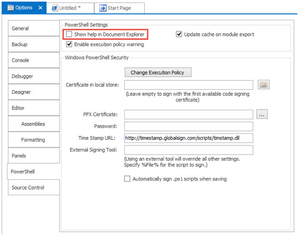298x235 pixels.
Task: Browse for PFX Certificate with ellipsis button
Action: point(262,114)
